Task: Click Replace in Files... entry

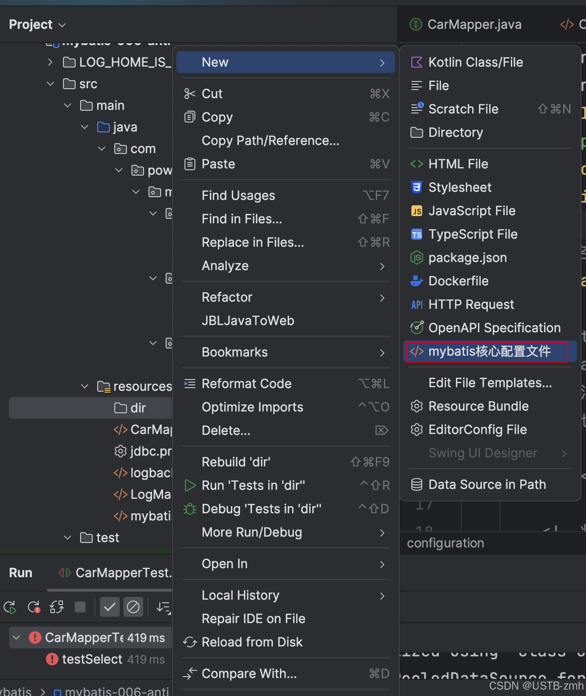Action: 286,242
